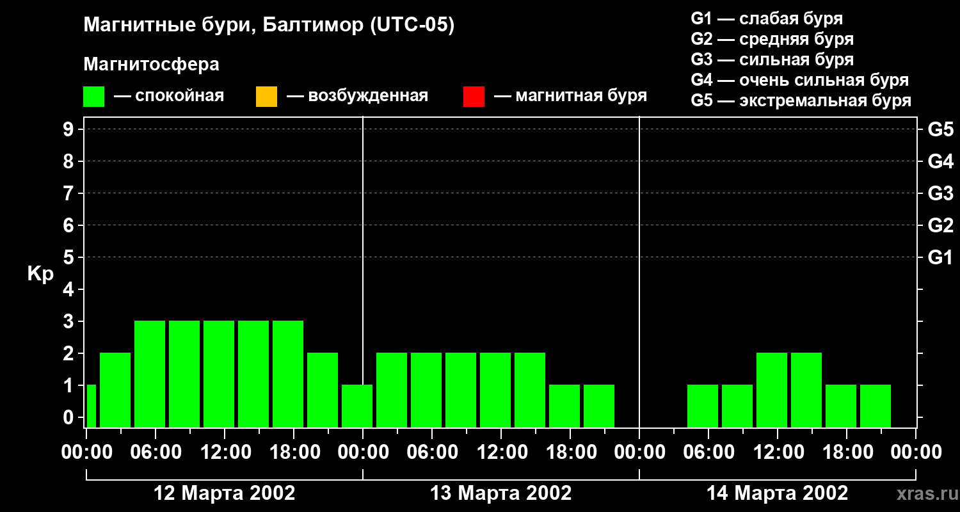Select the '13 Марта 2002' date label
Screen dimensions: 960x512
500,493
